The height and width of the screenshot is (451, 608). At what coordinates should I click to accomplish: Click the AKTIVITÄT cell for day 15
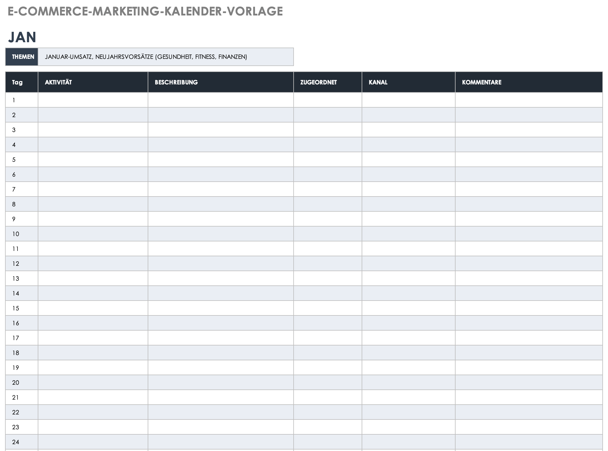[93, 308]
